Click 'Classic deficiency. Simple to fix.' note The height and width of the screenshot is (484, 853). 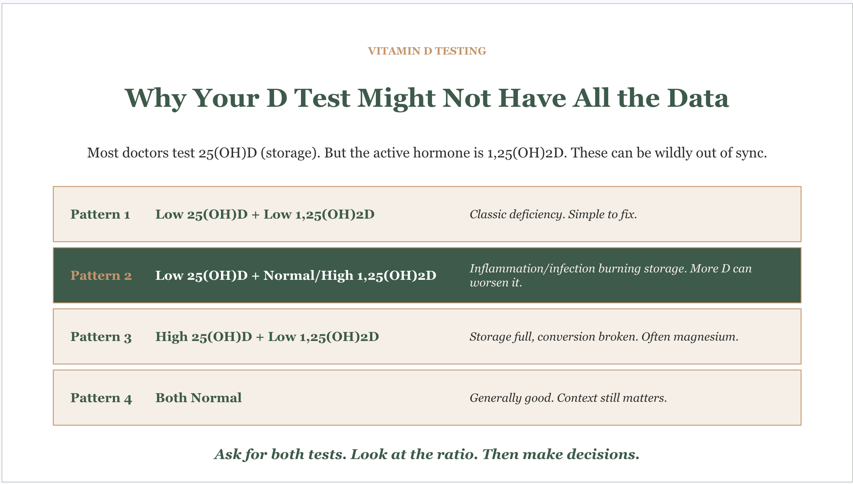(553, 214)
